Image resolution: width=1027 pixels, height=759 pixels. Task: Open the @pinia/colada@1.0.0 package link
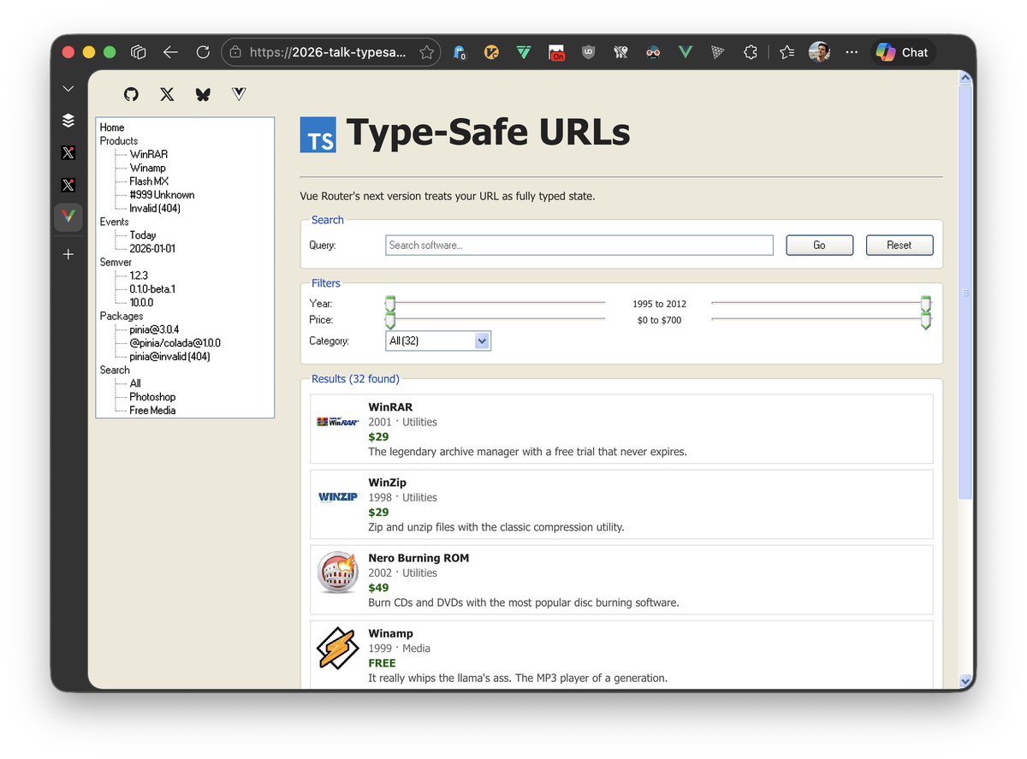pos(175,343)
